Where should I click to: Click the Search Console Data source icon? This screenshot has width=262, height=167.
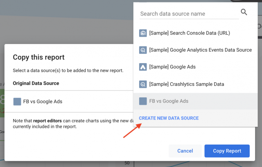point(143,33)
